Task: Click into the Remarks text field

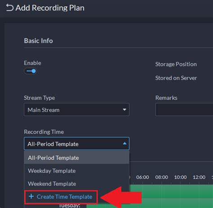Action: click(x=184, y=110)
